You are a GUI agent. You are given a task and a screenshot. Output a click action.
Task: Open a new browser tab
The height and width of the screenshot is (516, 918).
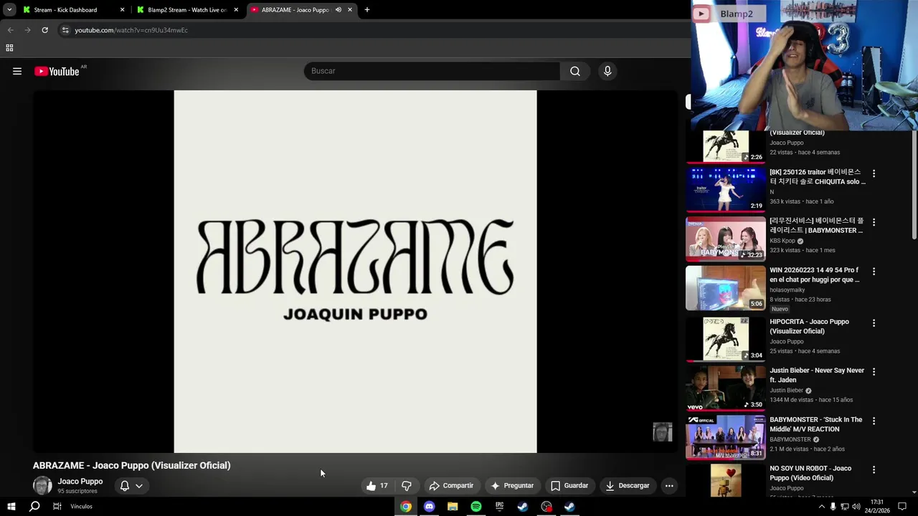pos(367,10)
